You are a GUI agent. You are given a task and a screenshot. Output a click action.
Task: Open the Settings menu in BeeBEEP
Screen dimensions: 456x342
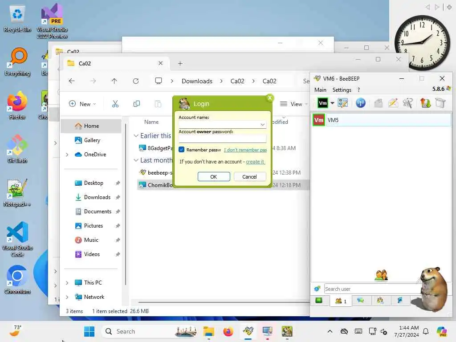pyautogui.click(x=342, y=90)
